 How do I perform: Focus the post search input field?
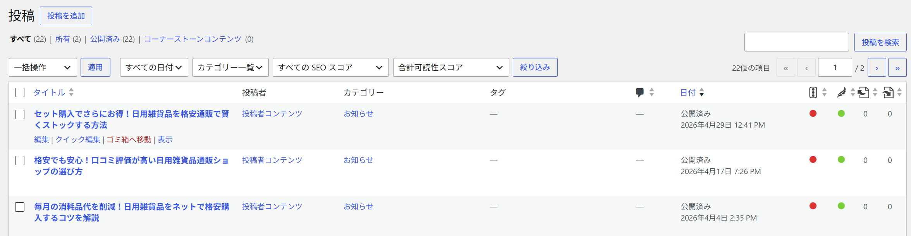(797, 42)
